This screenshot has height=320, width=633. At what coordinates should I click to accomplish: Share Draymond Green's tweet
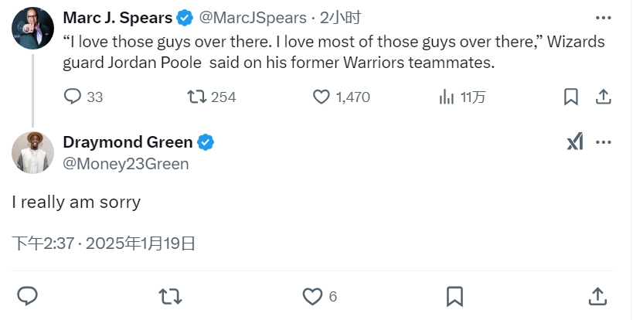click(597, 296)
